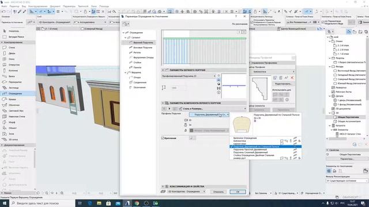Select the Морф (Morph) tool
369x207 pixels.
pos(12,122)
